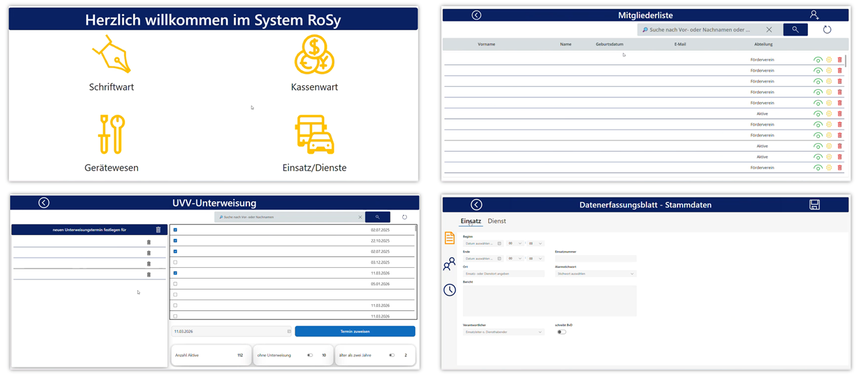Click the Mitgliederliste vertical scrollbar
The image size is (861, 374).
(846, 61)
